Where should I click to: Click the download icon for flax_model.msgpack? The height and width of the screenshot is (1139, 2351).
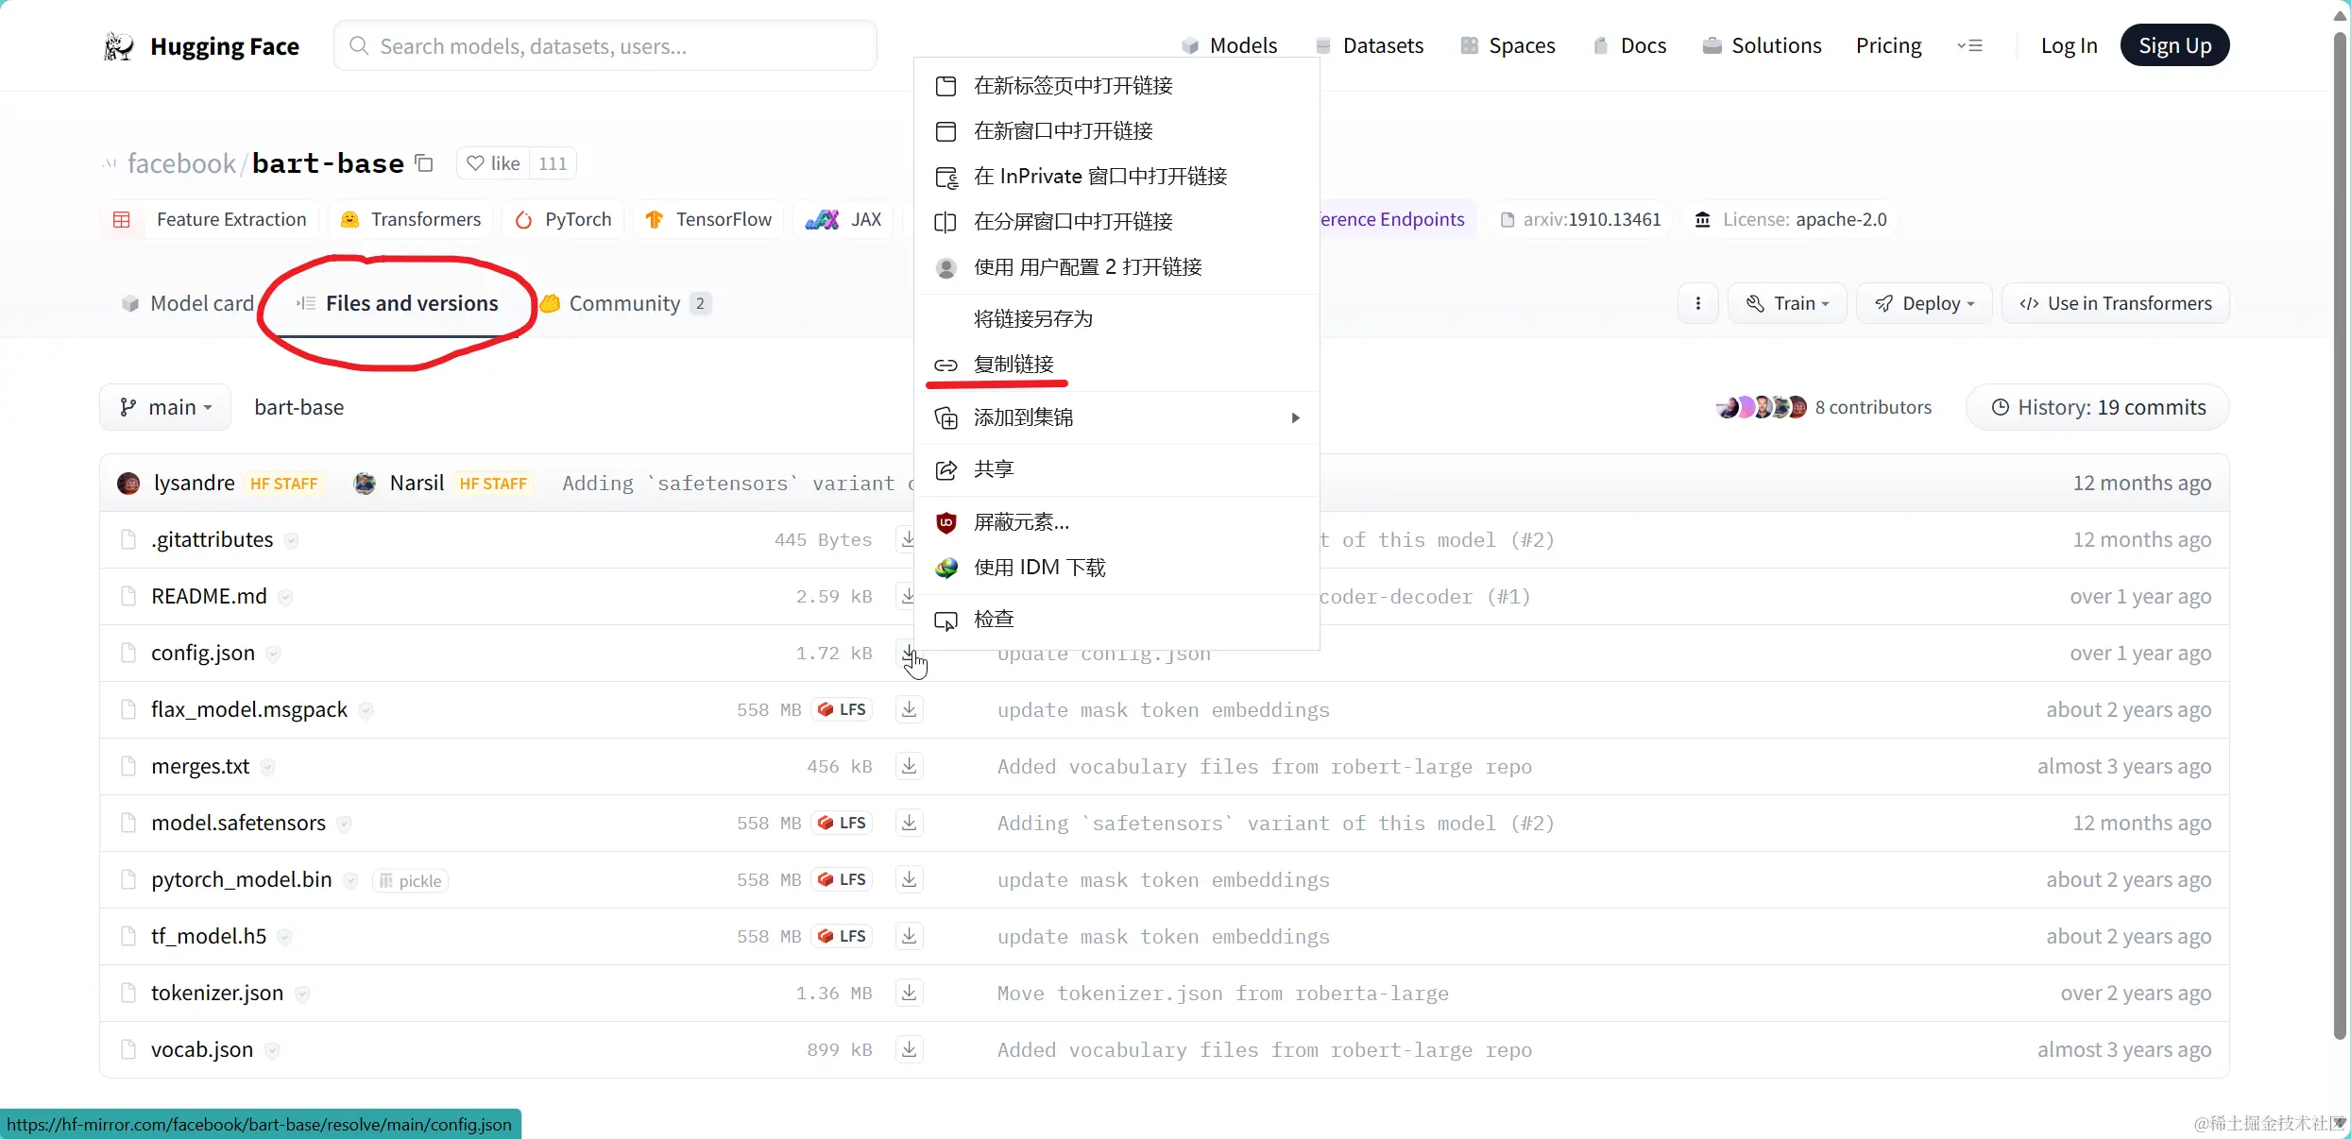pos(909,709)
